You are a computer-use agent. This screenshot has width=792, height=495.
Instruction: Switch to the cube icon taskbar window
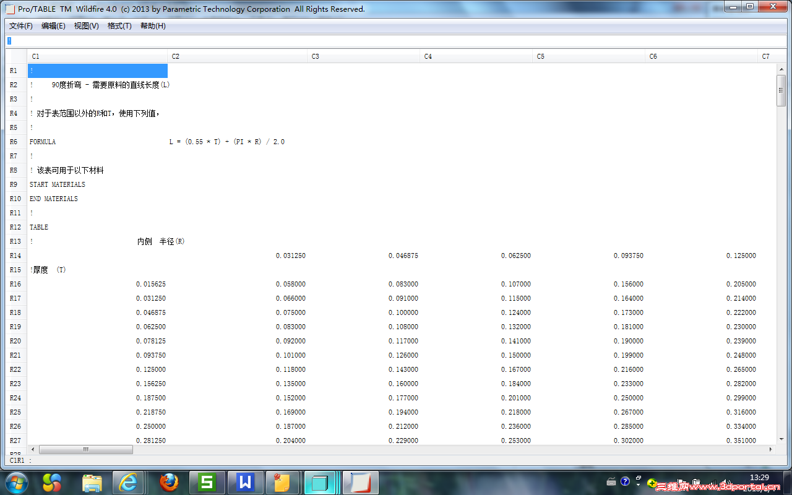pyautogui.click(x=320, y=482)
